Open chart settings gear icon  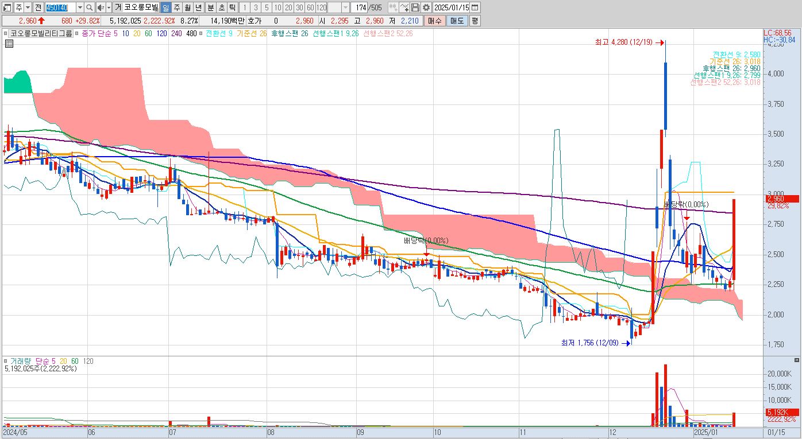point(426,7)
